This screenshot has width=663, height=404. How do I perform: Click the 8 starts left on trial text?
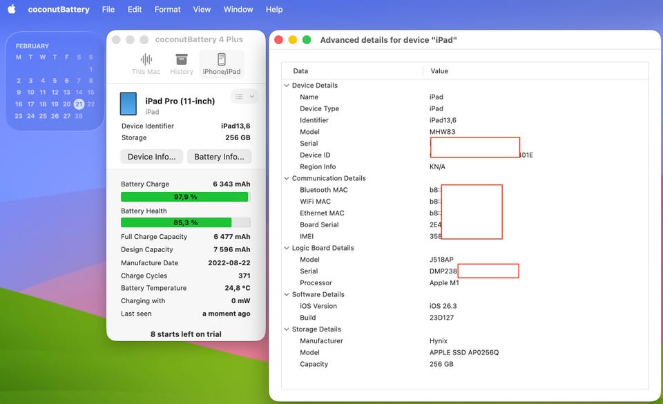tap(186, 334)
